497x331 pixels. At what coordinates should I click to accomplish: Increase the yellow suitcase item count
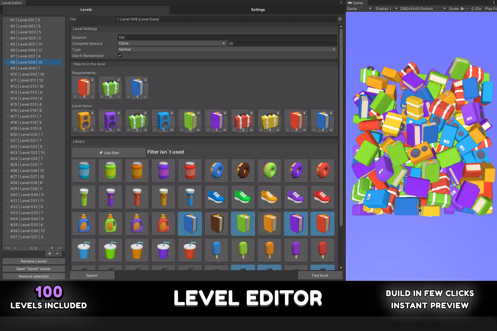point(278,130)
